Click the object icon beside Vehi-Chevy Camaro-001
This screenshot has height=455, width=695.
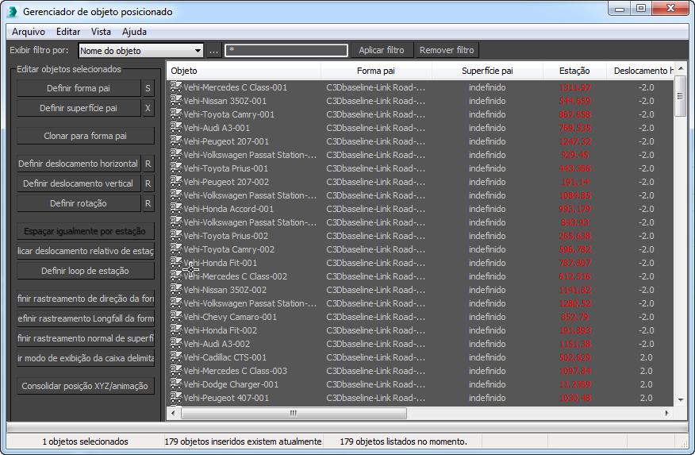pyautogui.click(x=175, y=317)
